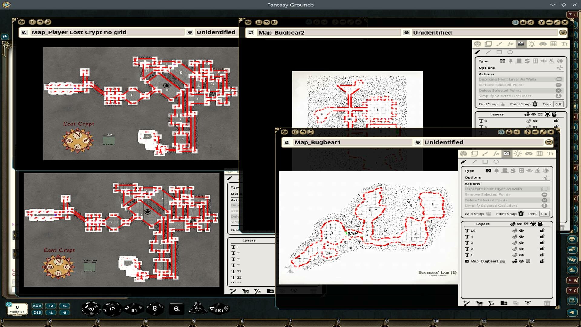Viewport: 581px width, 327px height.
Task: Hide layer 10 using its eye icon
Action: [521, 230]
